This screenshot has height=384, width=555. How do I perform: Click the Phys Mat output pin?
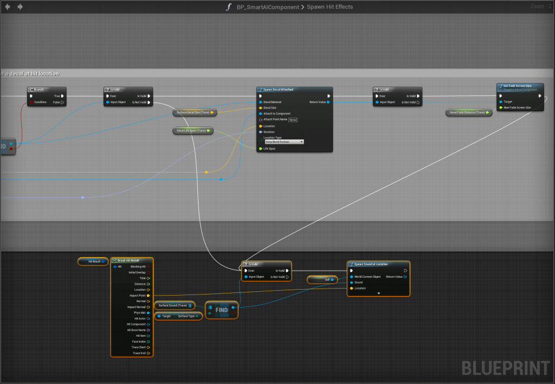pyautogui.click(x=148, y=313)
